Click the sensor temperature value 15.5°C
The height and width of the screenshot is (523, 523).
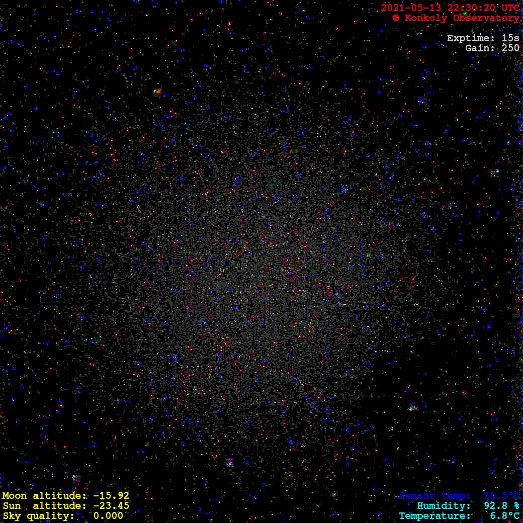point(501,496)
